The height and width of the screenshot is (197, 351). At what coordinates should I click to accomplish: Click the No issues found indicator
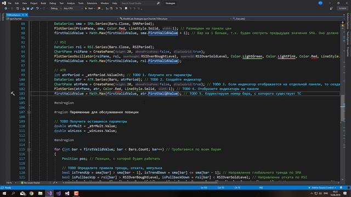pos(30,183)
